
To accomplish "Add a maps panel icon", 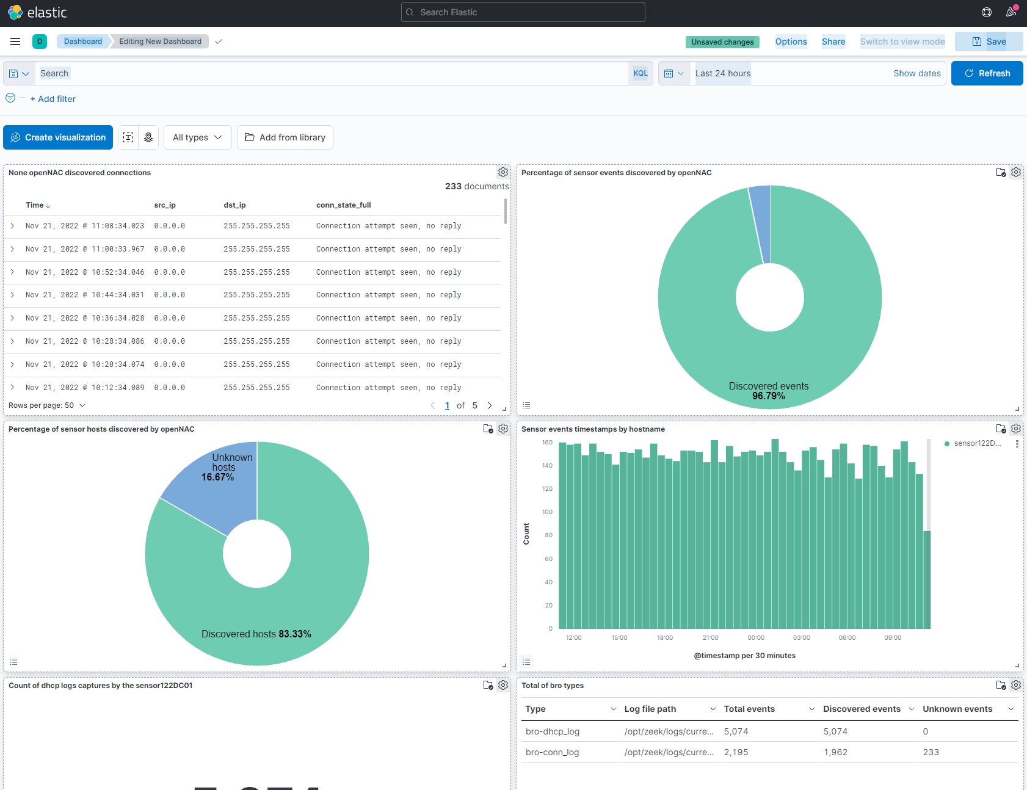I will [x=148, y=137].
